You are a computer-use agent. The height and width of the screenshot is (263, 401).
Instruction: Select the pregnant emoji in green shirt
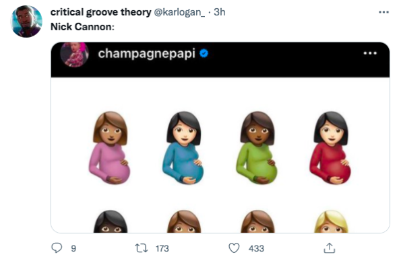tap(257, 147)
